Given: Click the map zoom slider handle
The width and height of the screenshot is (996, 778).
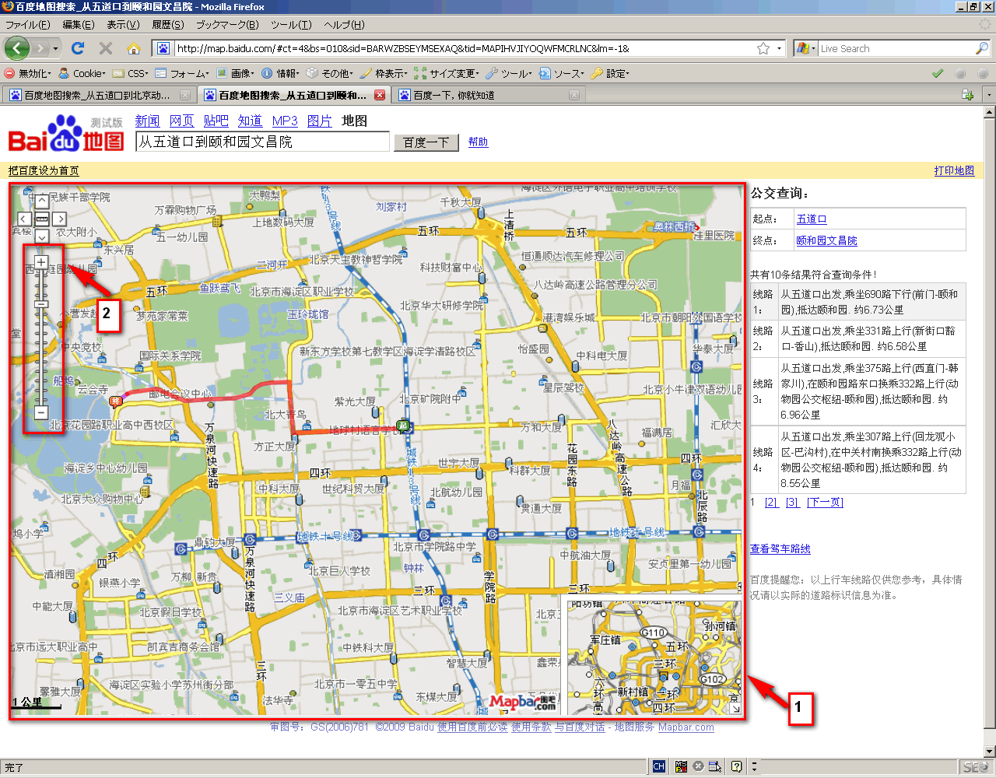Looking at the screenshot, I should [x=41, y=303].
